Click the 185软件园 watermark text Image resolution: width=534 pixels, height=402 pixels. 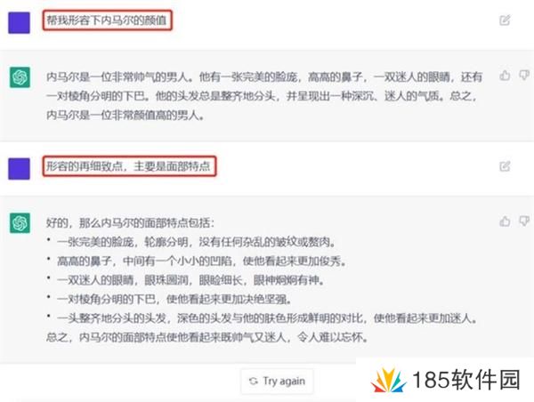point(466,380)
